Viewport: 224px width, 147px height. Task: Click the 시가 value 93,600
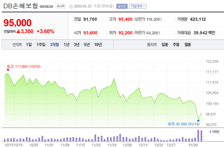click(90, 33)
